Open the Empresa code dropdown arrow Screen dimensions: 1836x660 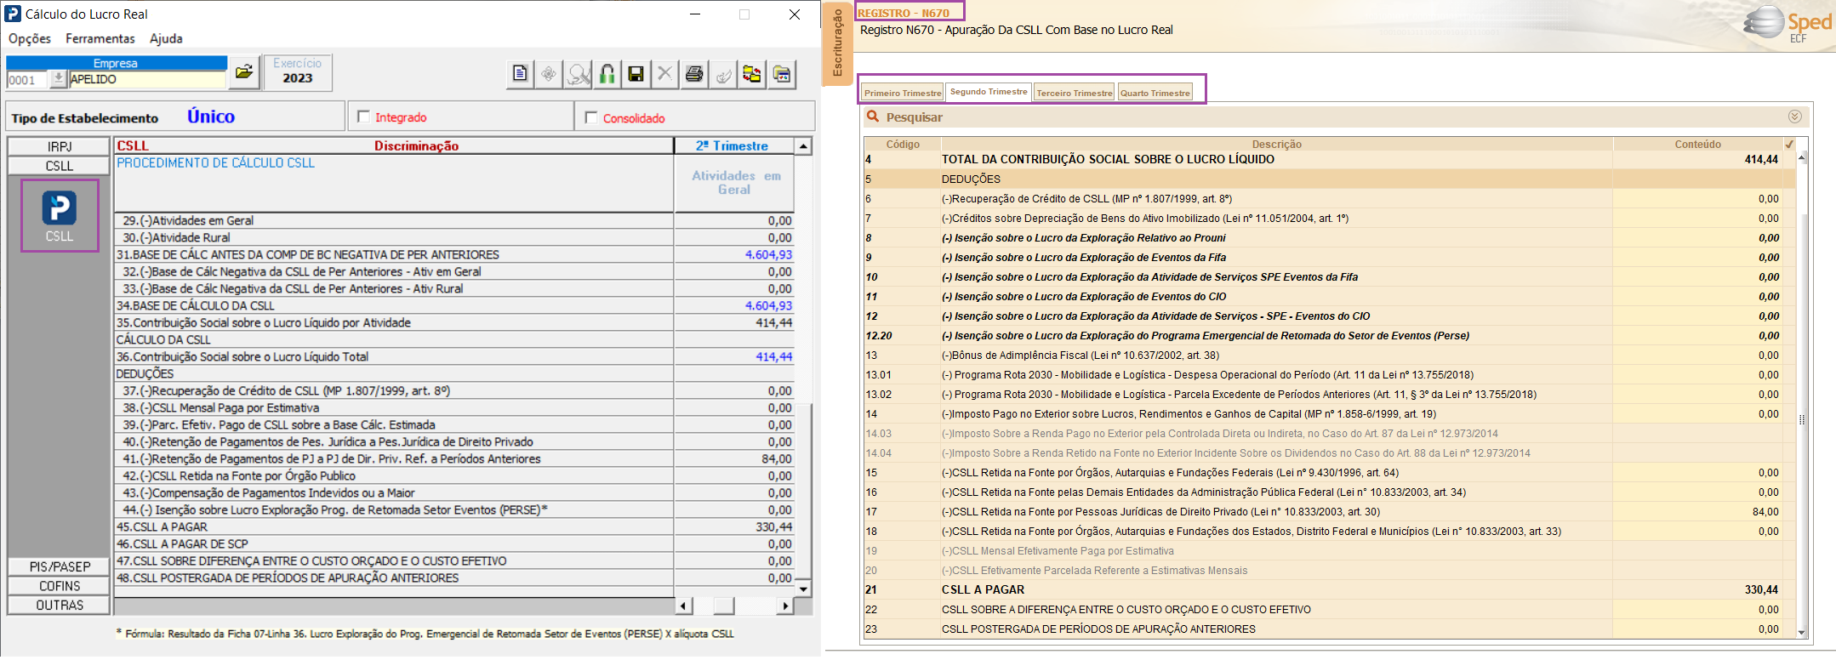(58, 79)
